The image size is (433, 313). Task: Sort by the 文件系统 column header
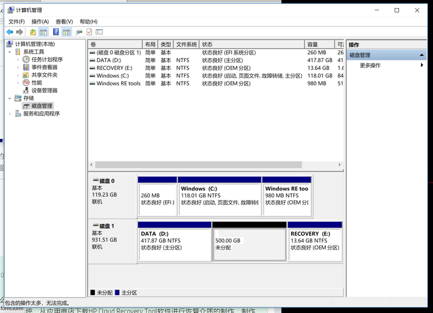pyautogui.click(x=186, y=44)
